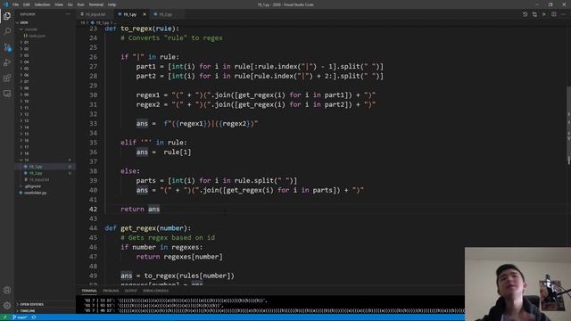Open the Accounts menu icon

point(7,290)
